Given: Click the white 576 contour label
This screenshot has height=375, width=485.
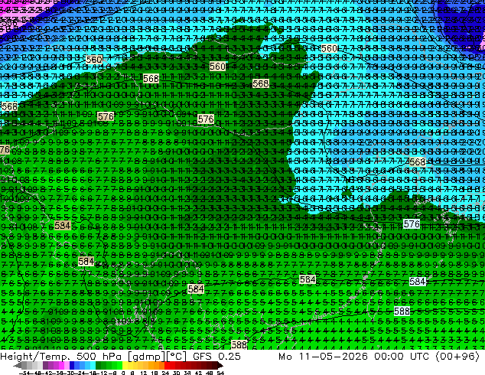Looking at the screenshot, I should tap(412, 224).
